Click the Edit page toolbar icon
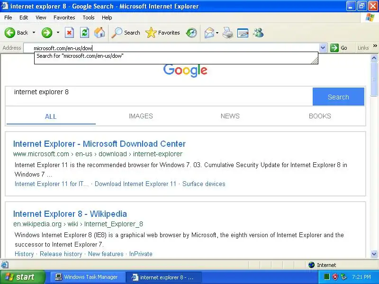The image size is (379, 284). point(243,33)
